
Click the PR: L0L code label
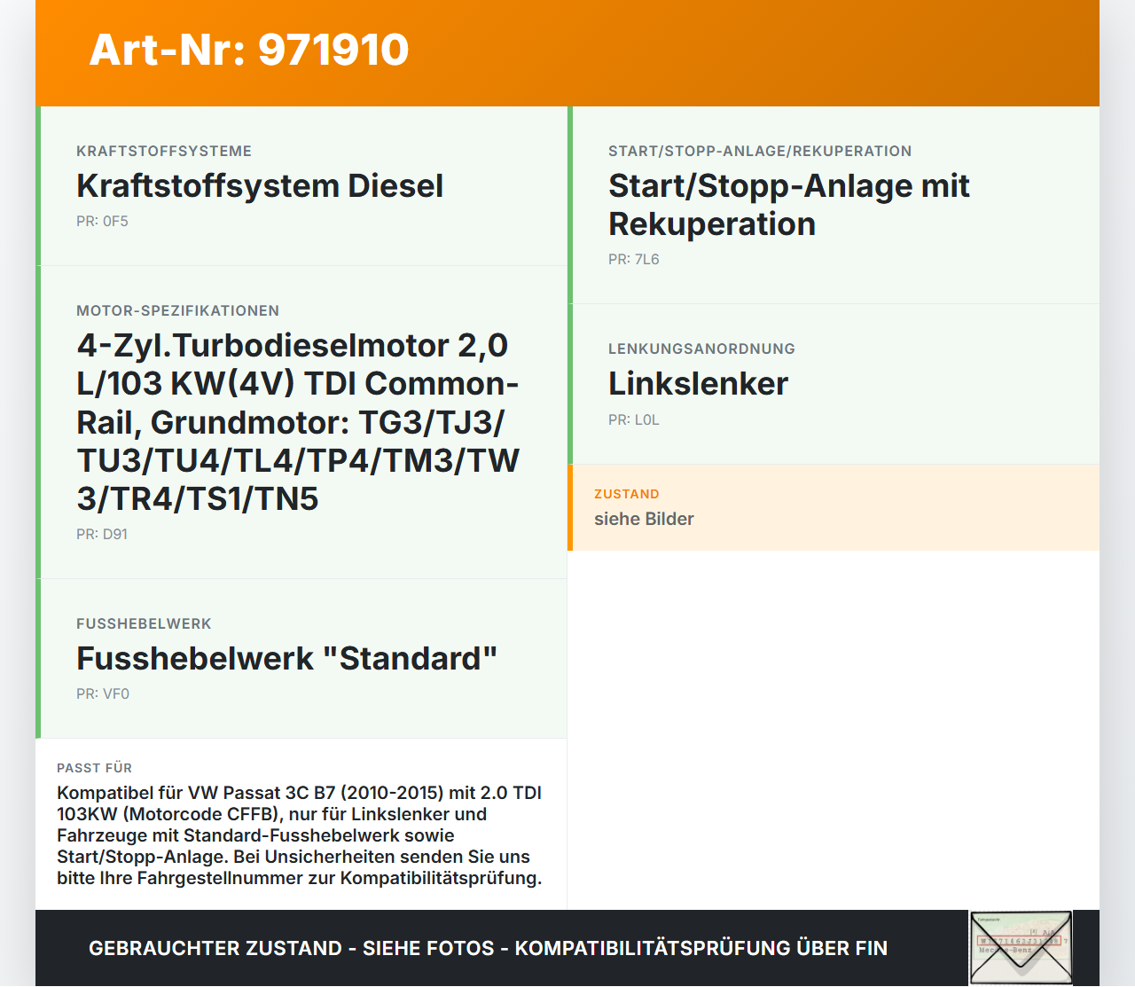click(633, 419)
